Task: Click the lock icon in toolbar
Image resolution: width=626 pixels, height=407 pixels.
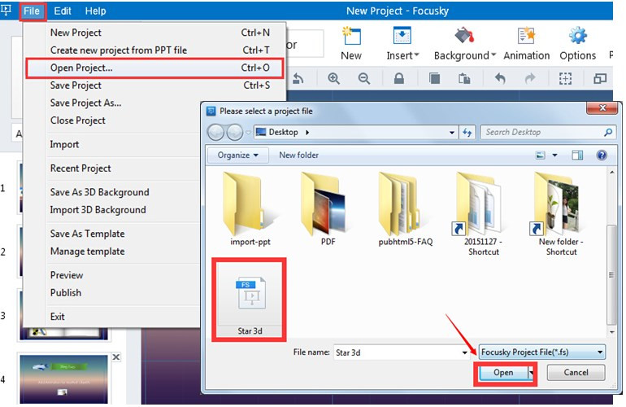Action: click(398, 78)
